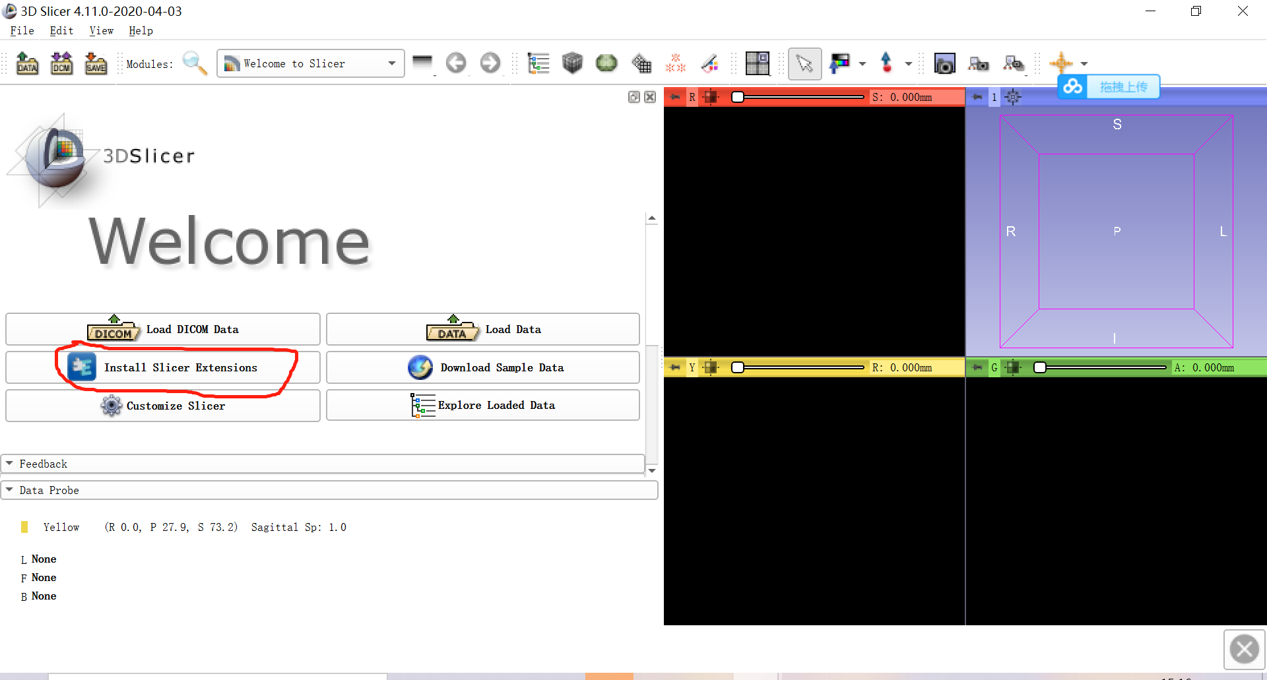
Task: Click the Load Data welcome button
Action: [483, 329]
